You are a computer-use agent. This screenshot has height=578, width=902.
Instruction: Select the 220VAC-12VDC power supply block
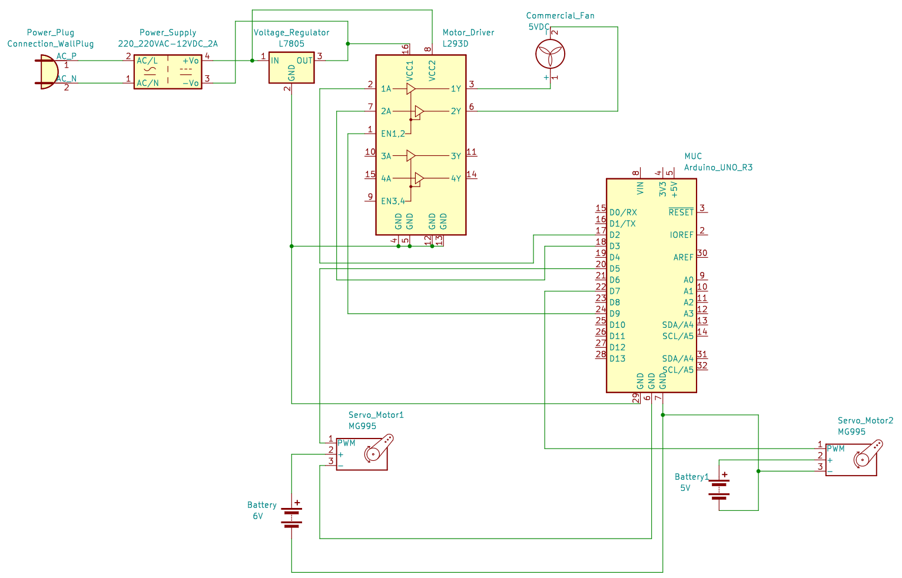[168, 72]
